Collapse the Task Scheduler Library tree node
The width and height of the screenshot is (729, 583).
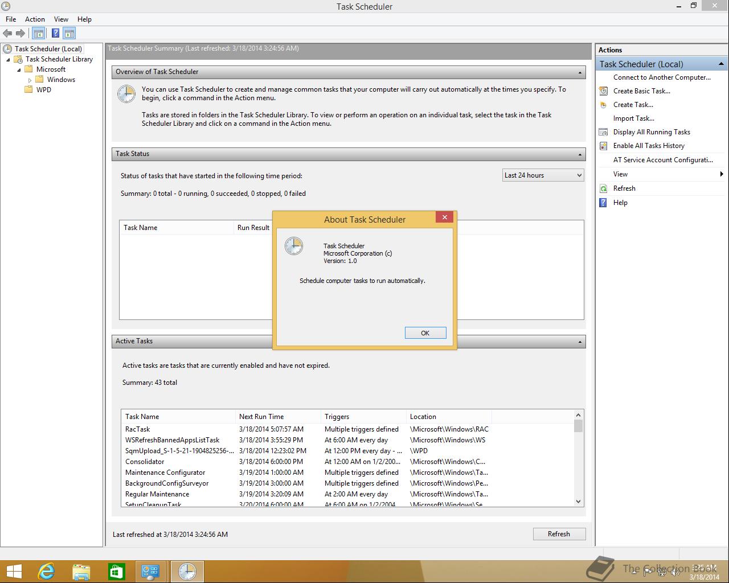tap(9, 59)
